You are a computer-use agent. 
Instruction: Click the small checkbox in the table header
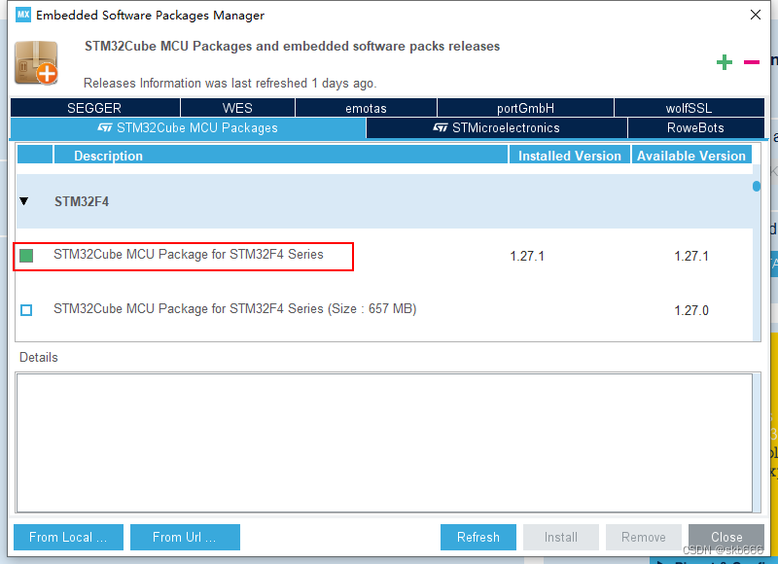34,154
